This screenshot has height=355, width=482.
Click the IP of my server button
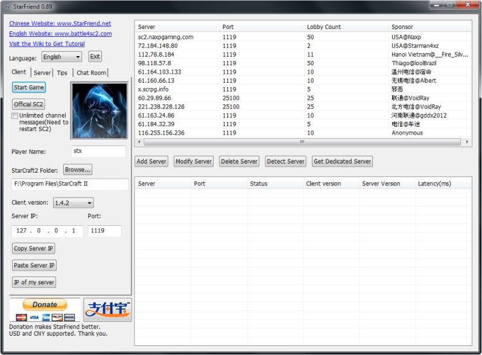pyautogui.click(x=34, y=282)
